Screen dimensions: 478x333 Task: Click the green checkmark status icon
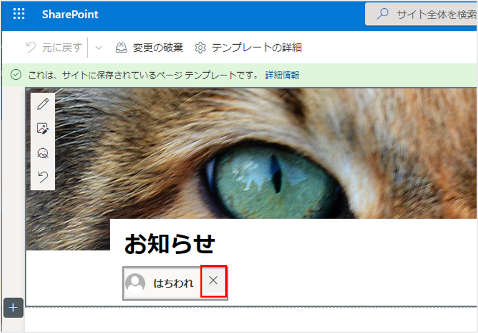pos(16,75)
